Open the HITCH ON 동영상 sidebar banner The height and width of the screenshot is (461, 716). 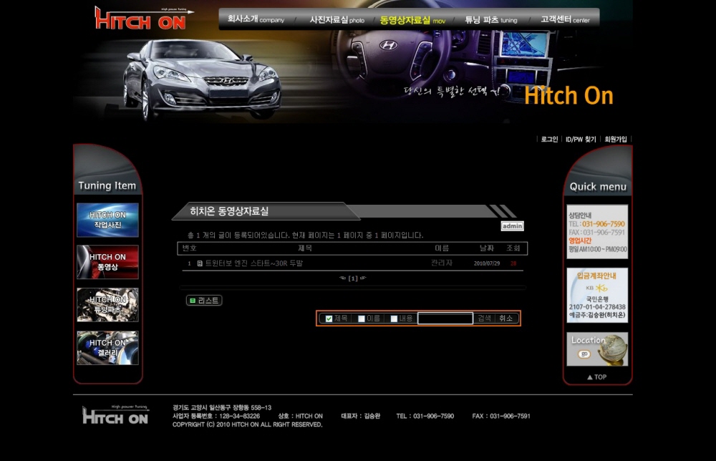[107, 262]
